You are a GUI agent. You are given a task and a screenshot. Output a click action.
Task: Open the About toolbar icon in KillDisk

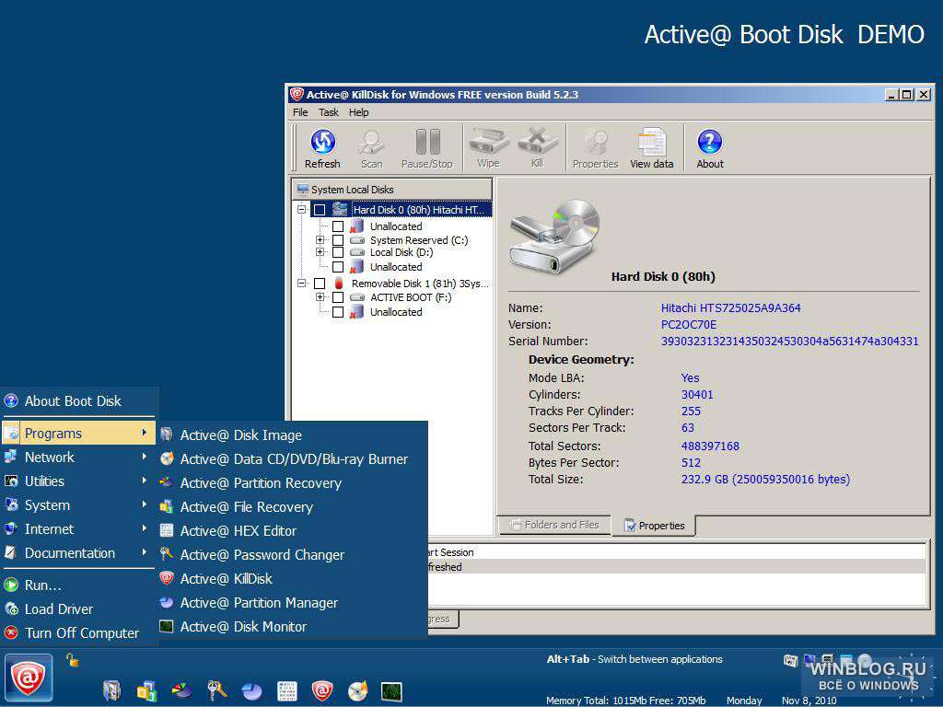tap(710, 148)
